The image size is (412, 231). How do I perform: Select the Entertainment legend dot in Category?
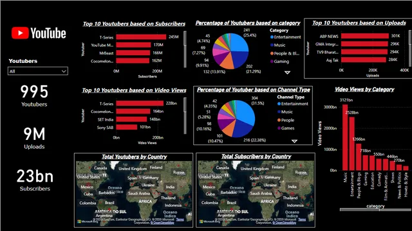[272, 37]
